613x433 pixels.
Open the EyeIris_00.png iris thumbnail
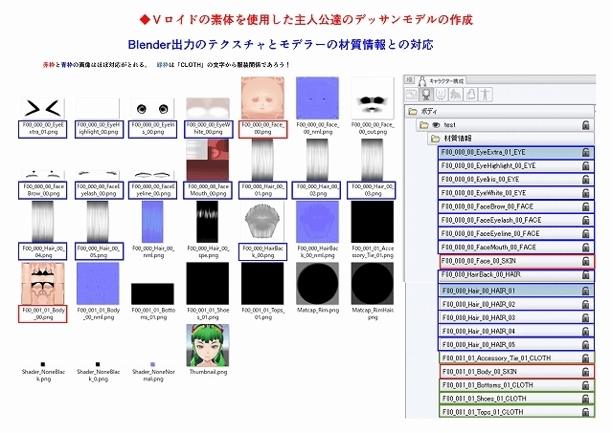(x=152, y=108)
